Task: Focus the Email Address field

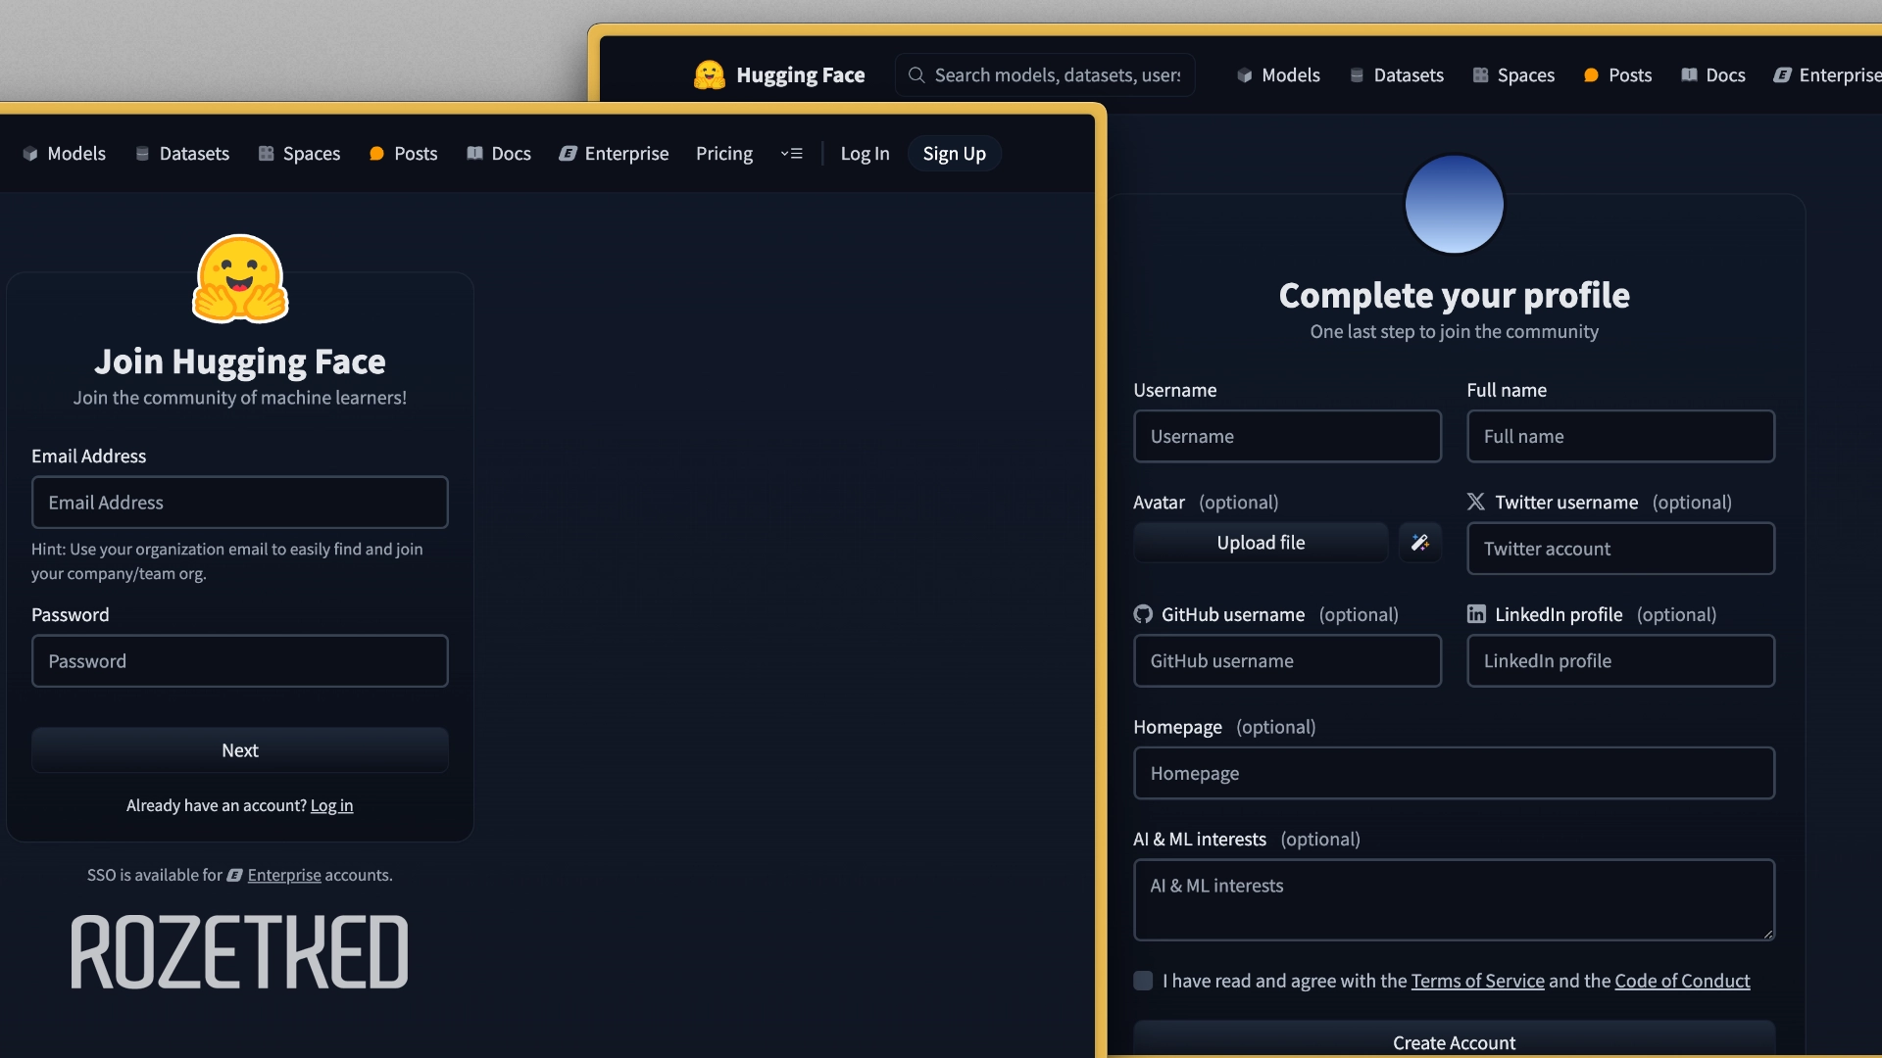Action: click(x=240, y=503)
